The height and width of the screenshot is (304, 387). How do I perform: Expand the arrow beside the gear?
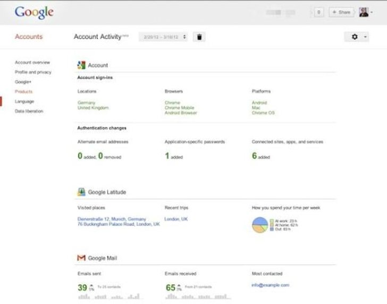tap(365, 37)
